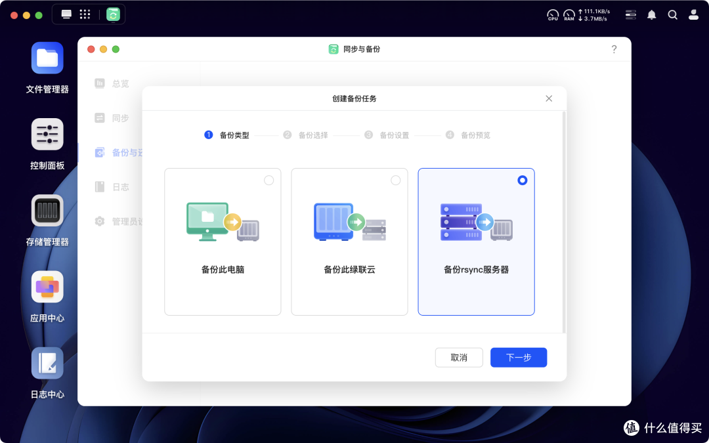Click the 备份此绿联云 label text
Viewport: 709px width, 443px height.
click(x=349, y=270)
